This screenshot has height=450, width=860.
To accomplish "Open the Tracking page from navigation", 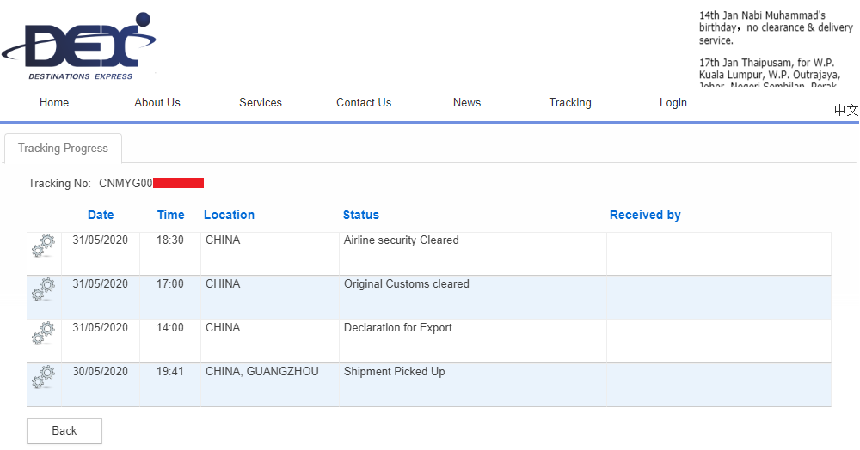I will [570, 102].
